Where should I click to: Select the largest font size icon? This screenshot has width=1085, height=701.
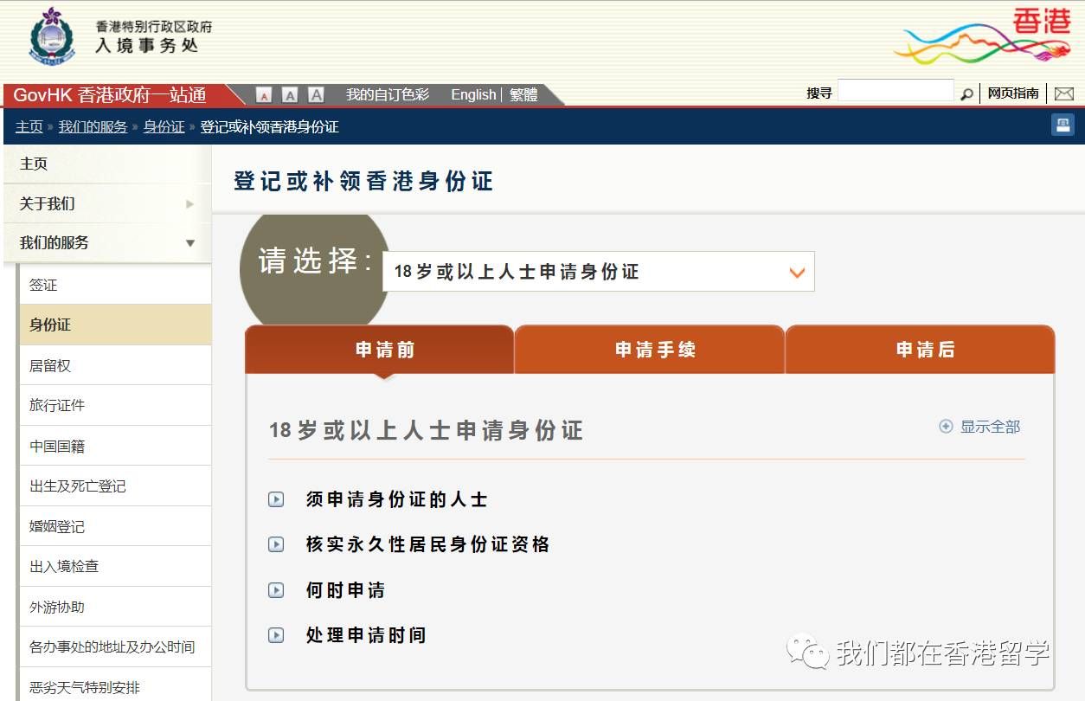317,94
